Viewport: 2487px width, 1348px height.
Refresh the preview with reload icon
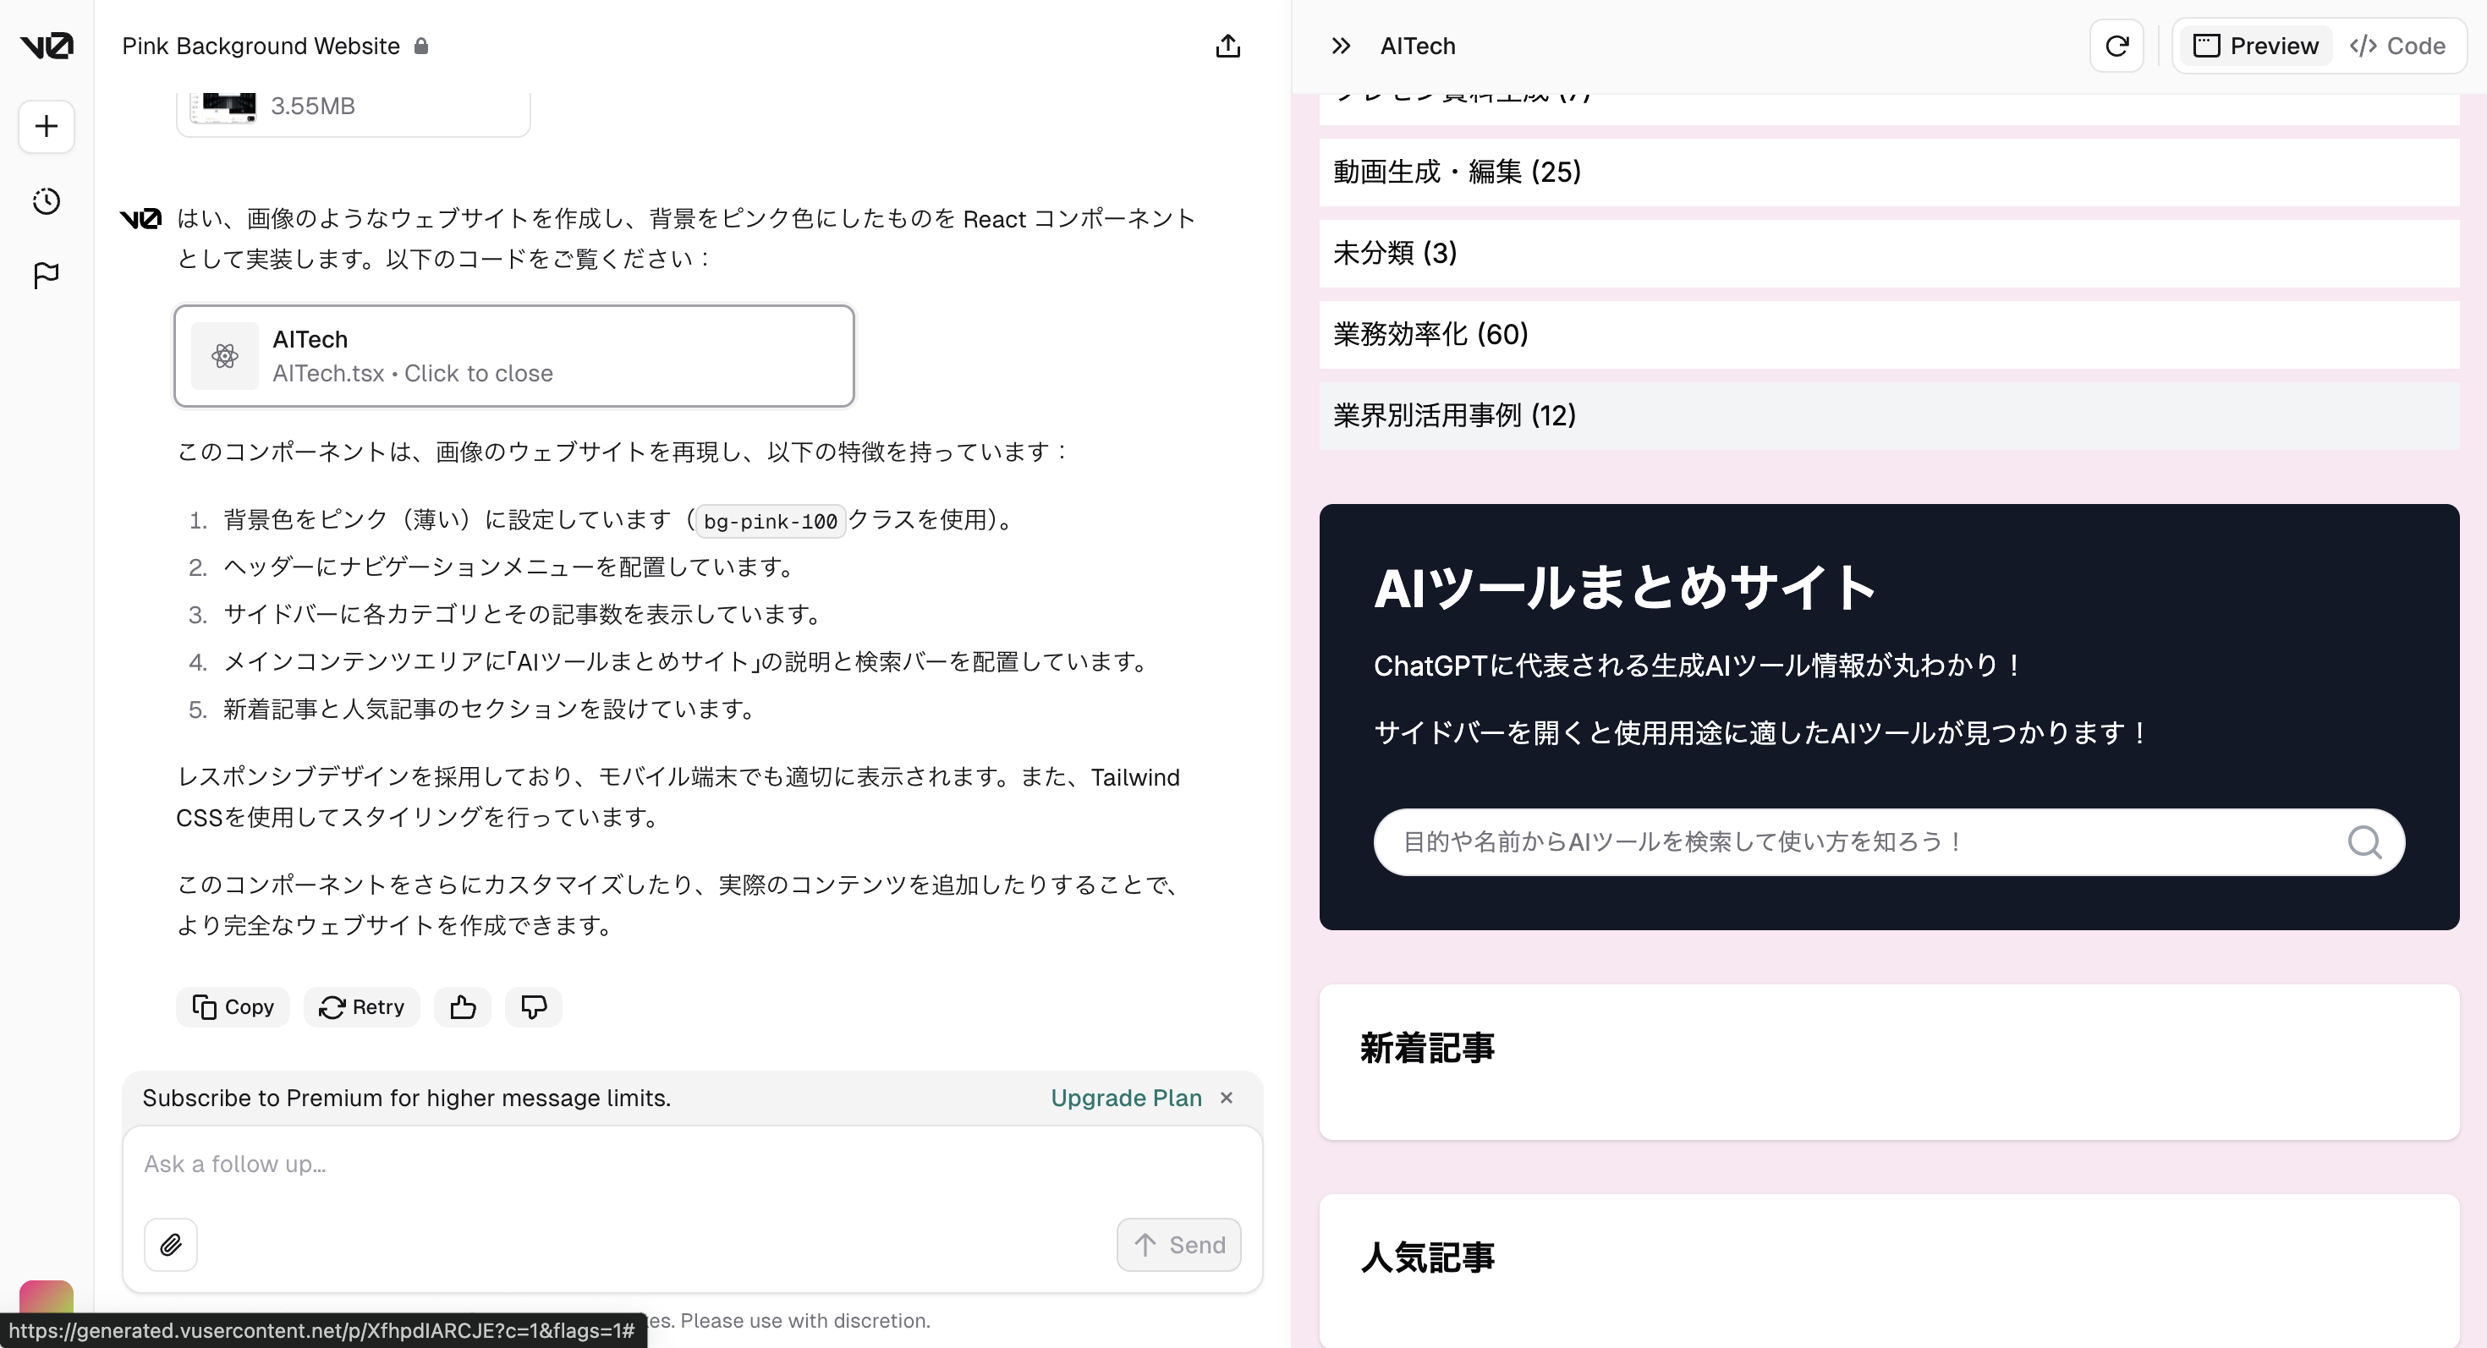point(2116,46)
